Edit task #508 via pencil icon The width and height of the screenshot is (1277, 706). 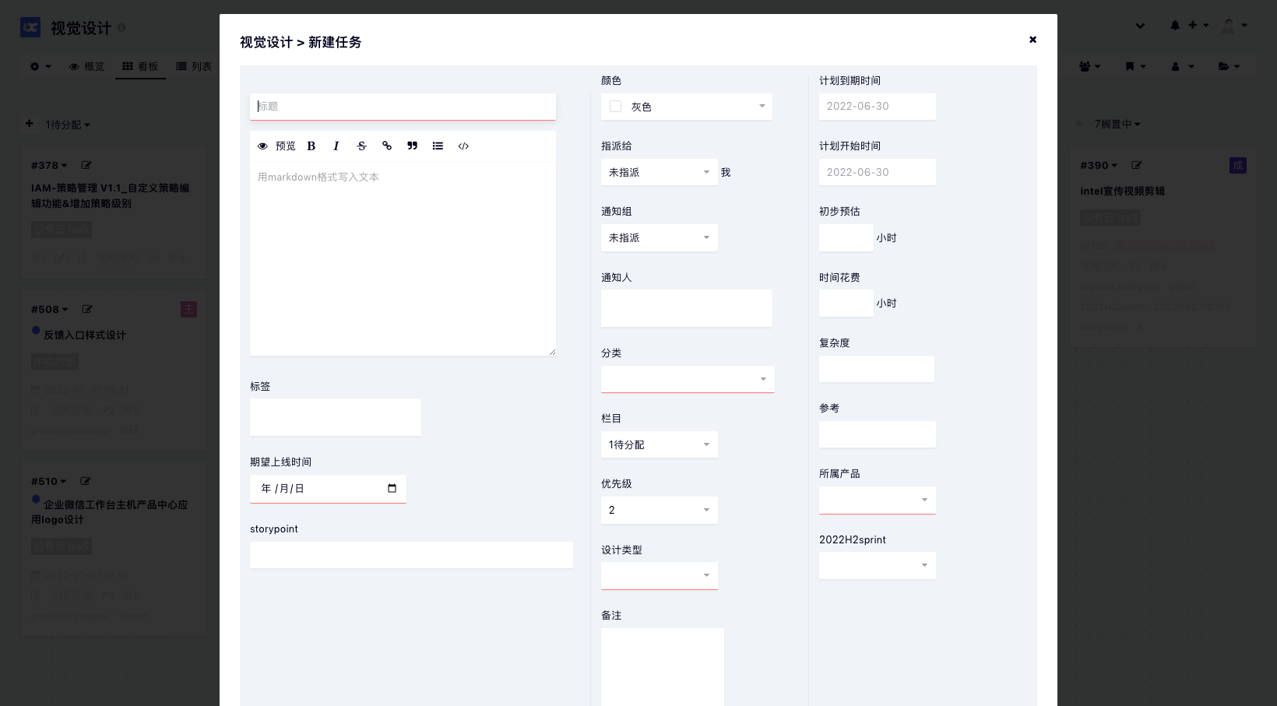pos(87,309)
